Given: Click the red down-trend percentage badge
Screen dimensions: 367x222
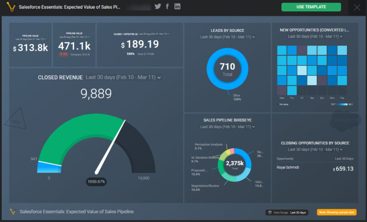Looking at the screenshot, I should [x=63, y=54].
